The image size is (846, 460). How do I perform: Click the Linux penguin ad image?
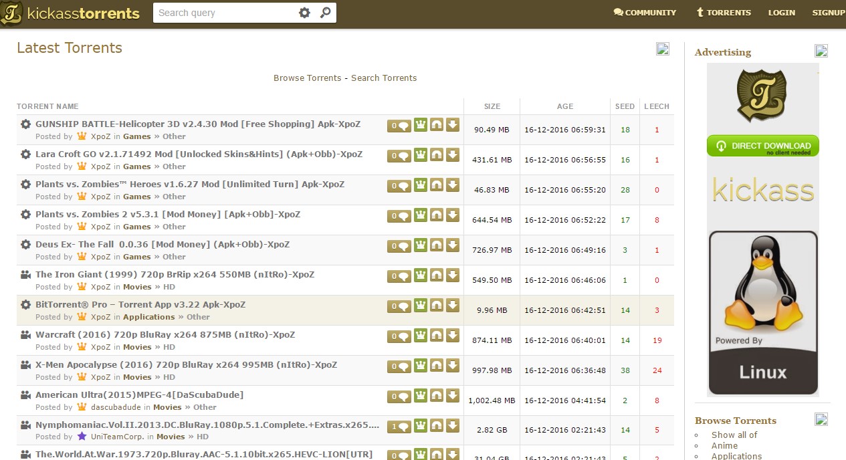pos(763,313)
